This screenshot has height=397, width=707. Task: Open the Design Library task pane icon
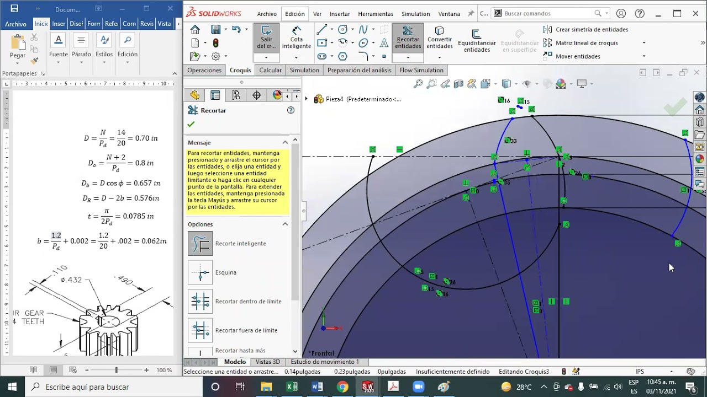click(x=700, y=122)
